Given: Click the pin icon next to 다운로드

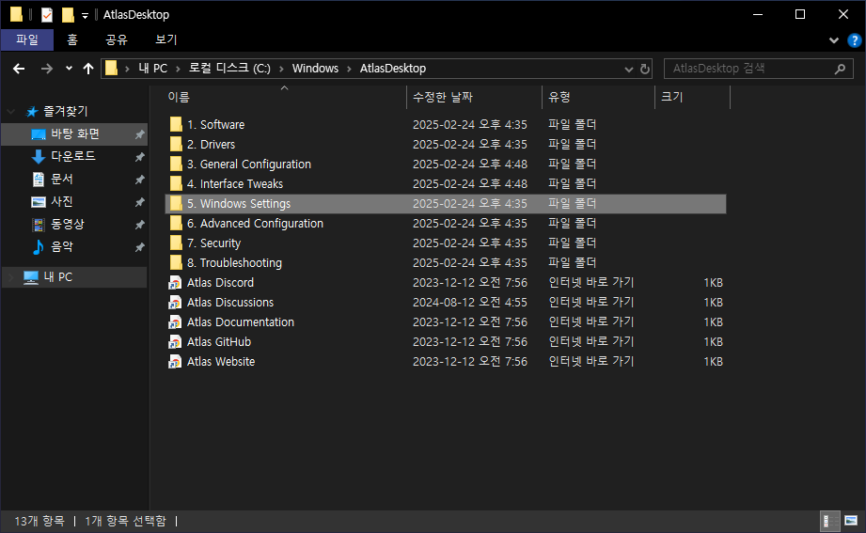Looking at the screenshot, I should coord(140,157).
